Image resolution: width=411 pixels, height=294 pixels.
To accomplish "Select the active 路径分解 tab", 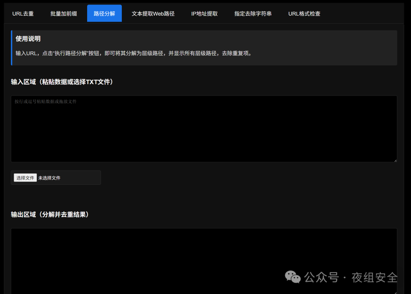I will click(x=104, y=13).
